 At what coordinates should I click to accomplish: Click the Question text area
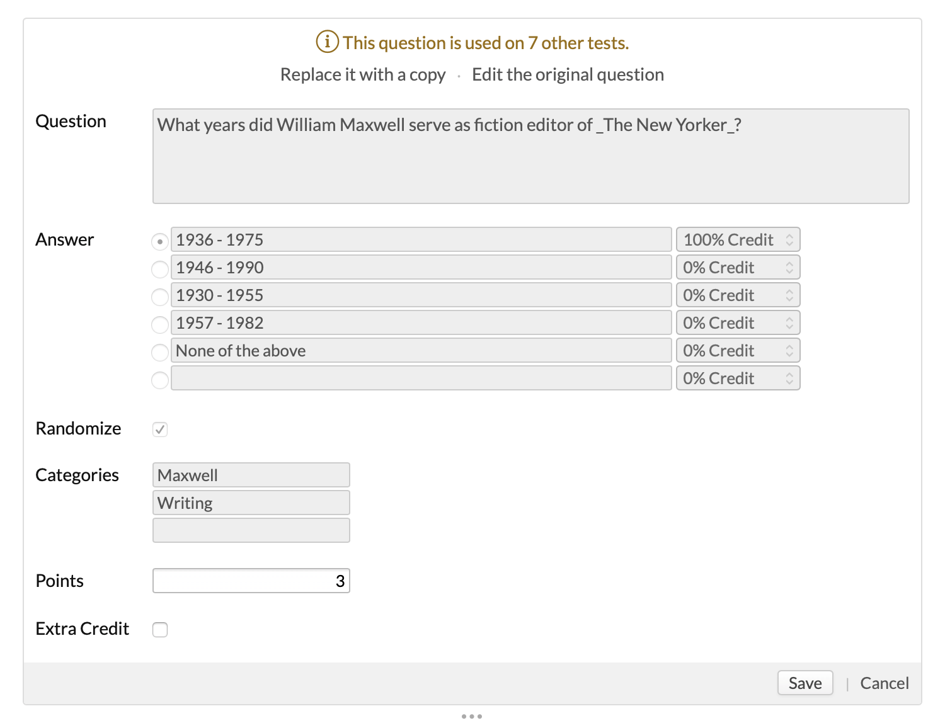[530, 156]
